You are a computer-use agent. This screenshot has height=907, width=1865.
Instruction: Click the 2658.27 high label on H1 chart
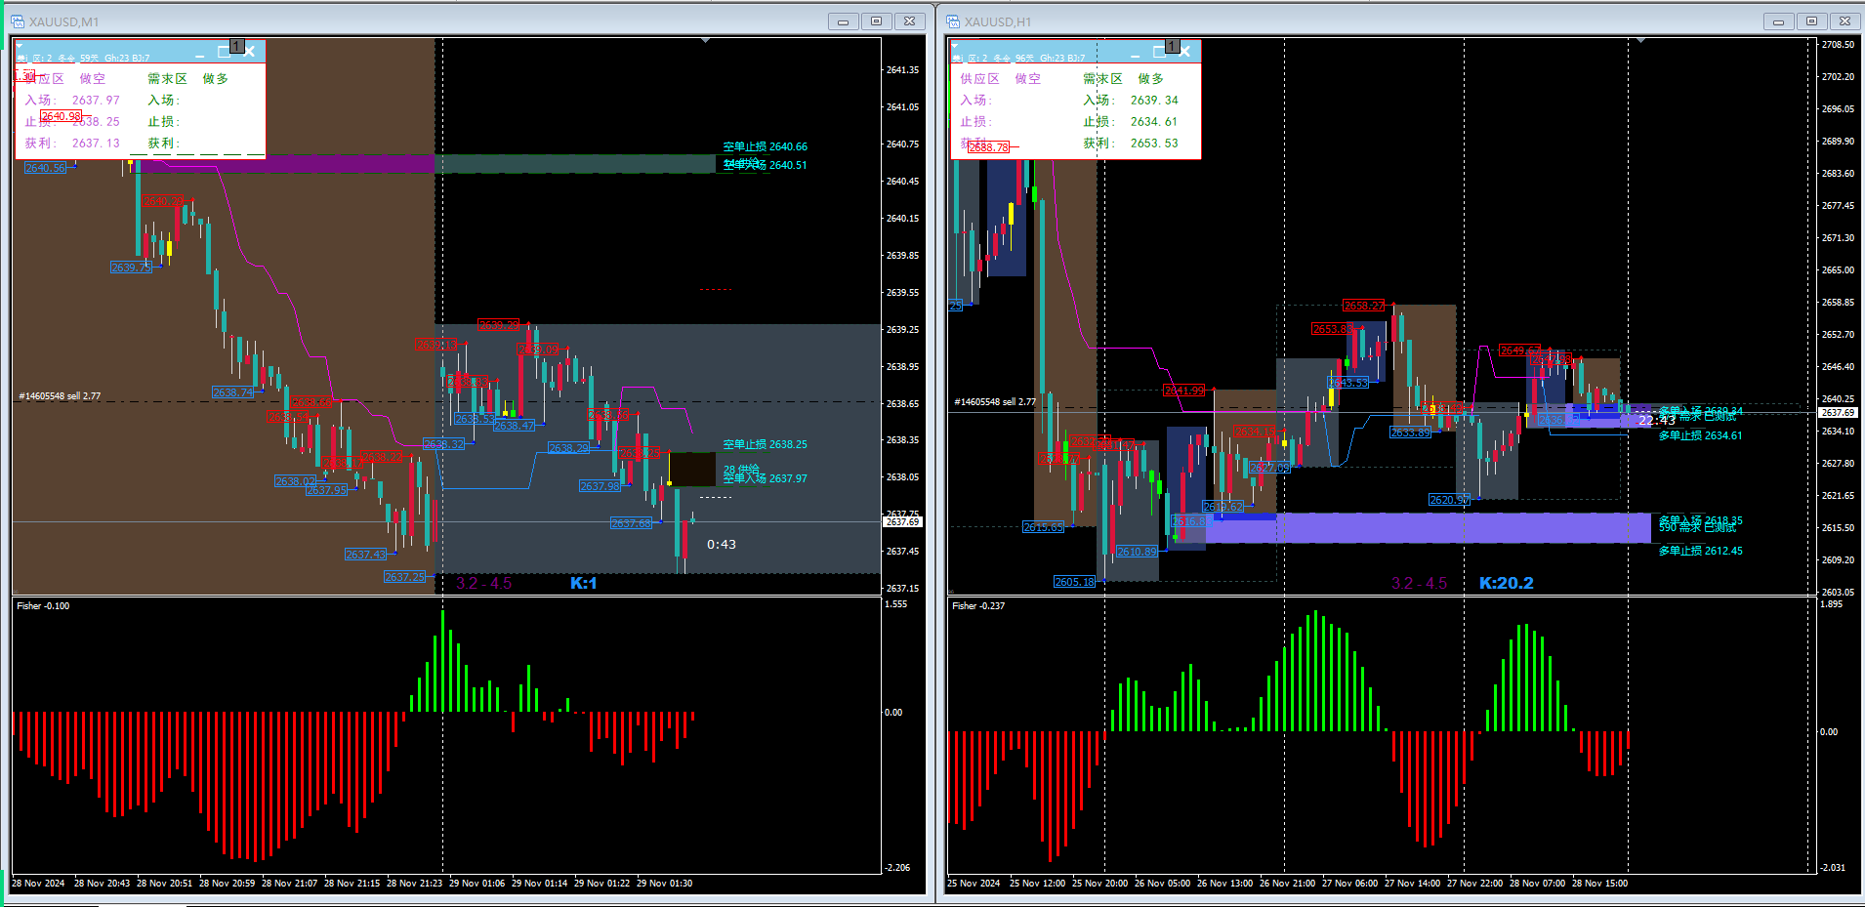(x=1364, y=306)
